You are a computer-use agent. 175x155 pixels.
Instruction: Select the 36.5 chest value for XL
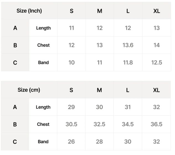(156, 124)
